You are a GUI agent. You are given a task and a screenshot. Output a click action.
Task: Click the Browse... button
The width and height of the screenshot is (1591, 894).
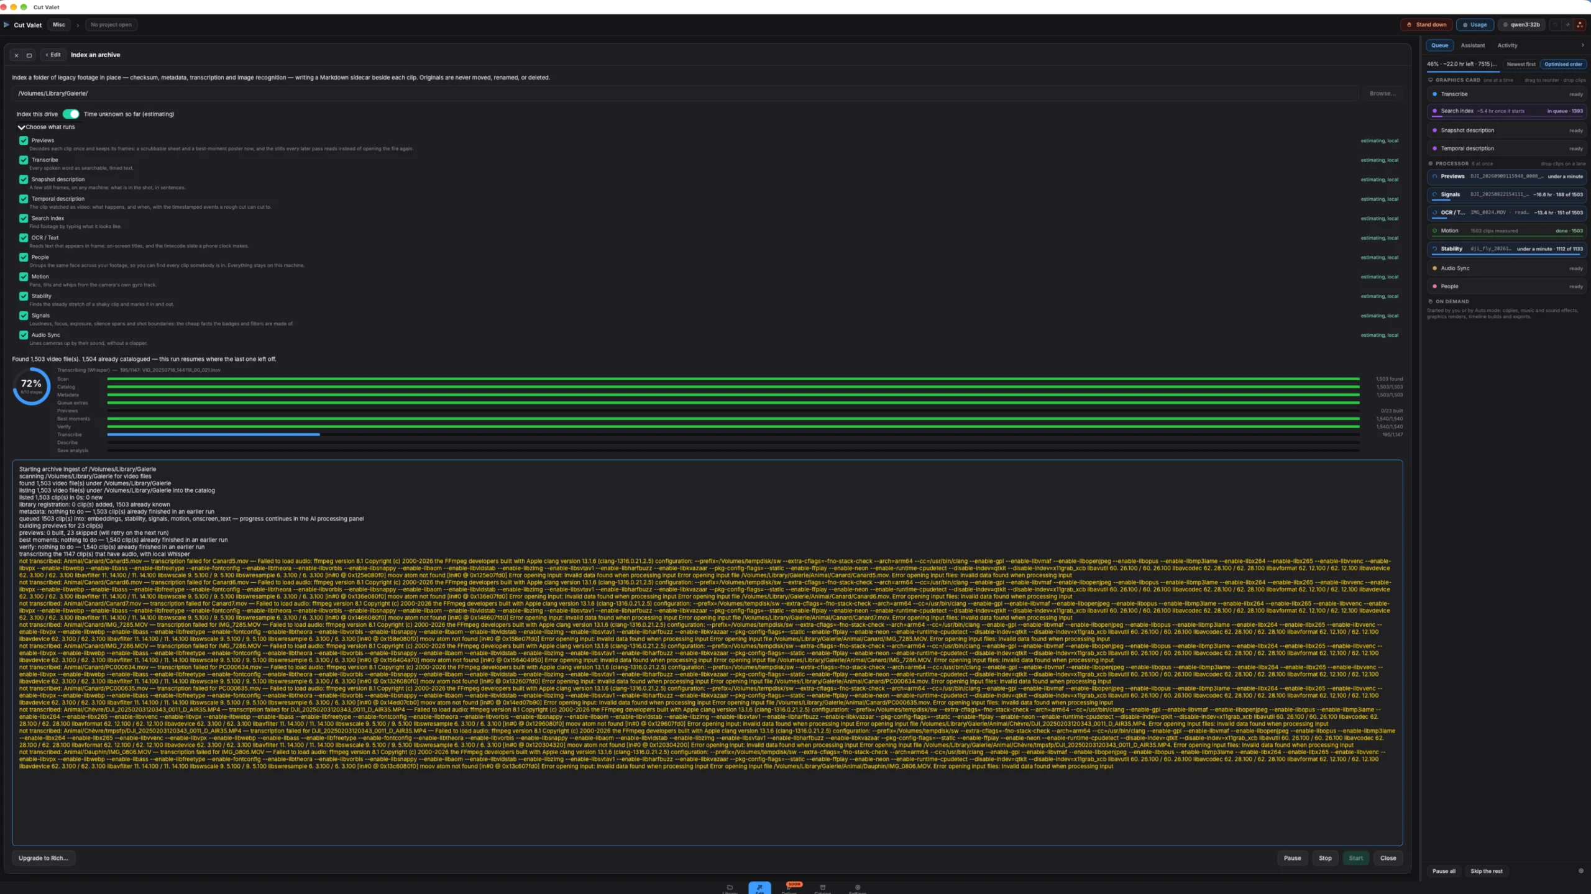tap(1382, 93)
